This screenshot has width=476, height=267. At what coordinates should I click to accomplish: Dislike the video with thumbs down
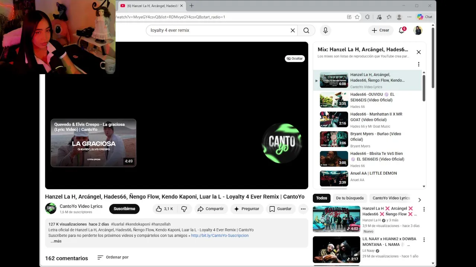coord(184,209)
